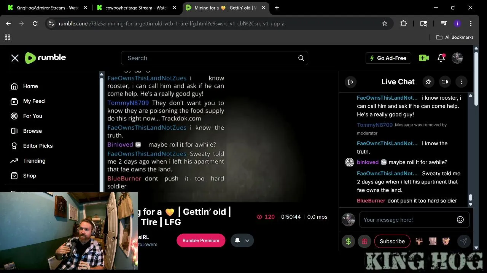Viewport: 487px width, 273px height.
Task: Click TommyN8709 username in Live Chat
Action: [x=375, y=125]
